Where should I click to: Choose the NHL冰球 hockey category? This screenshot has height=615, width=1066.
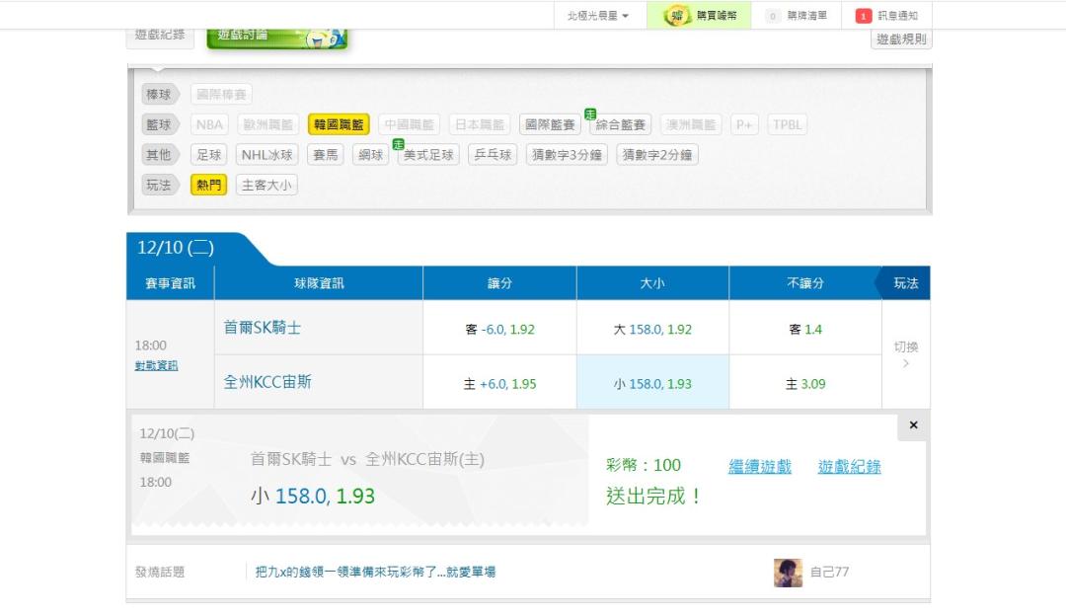[267, 155]
